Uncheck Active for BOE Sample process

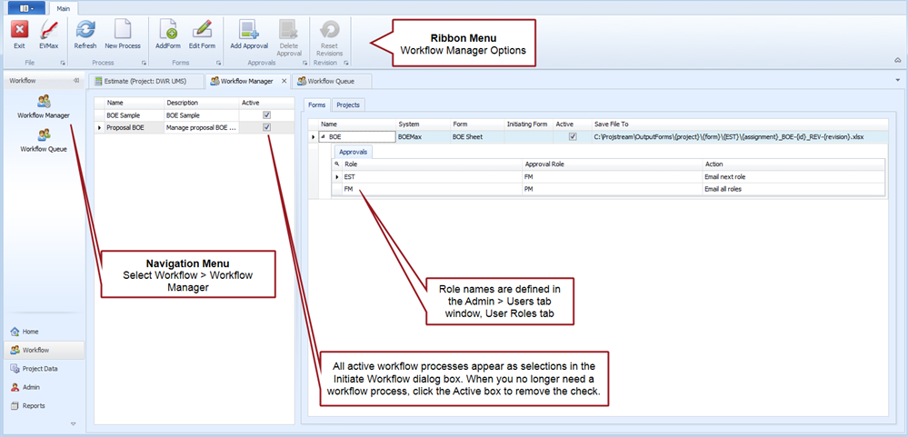266,116
